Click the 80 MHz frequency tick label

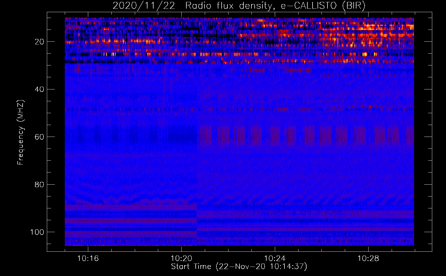click(x=39, y=184)
